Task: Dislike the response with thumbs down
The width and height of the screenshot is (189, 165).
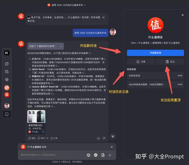Action: point(104,138)
